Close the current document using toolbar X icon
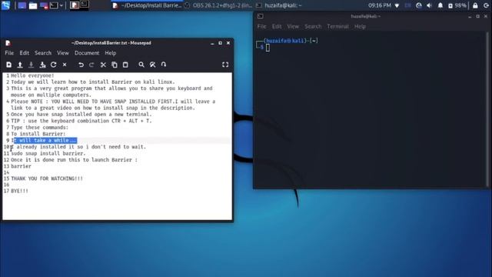The width and height of the screenshot is (492, 277). pyautogui.click(x=65, y=65)
